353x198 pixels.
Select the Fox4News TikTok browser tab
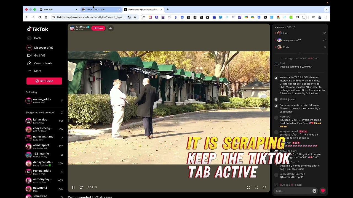tap(143, 10)
